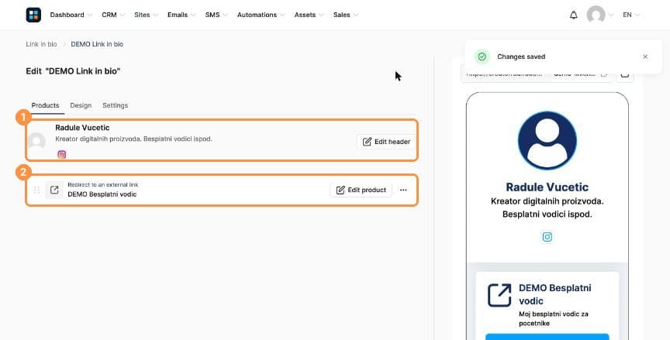
Task: Click the Radule Vucetic heading in preview
Action: [547, 187]
